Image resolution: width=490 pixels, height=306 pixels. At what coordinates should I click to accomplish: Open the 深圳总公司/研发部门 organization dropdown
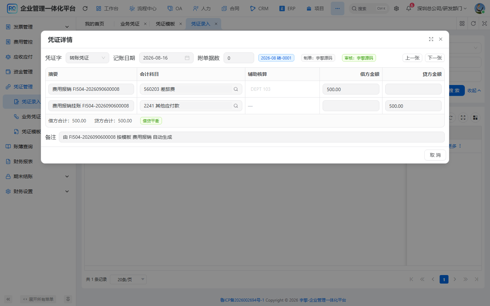pos(442,8)
